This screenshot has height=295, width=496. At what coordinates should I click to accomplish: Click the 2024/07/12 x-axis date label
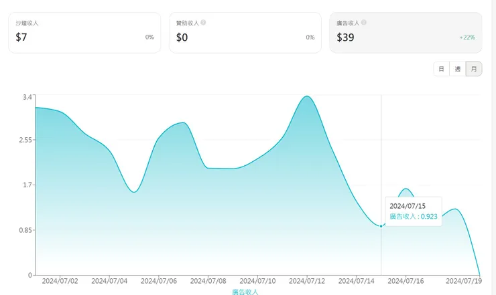click(308, 282)
